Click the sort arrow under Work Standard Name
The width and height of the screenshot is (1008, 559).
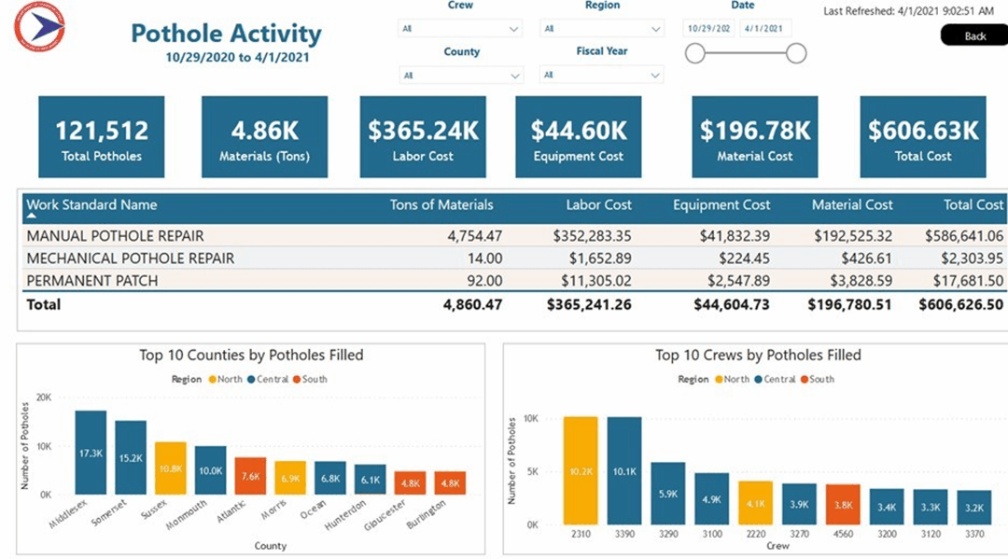point(31,217)
